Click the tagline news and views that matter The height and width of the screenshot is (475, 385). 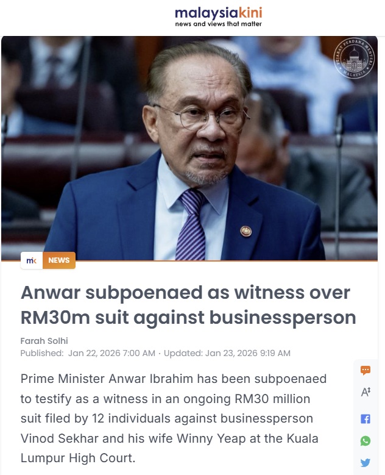pos(219,24)
